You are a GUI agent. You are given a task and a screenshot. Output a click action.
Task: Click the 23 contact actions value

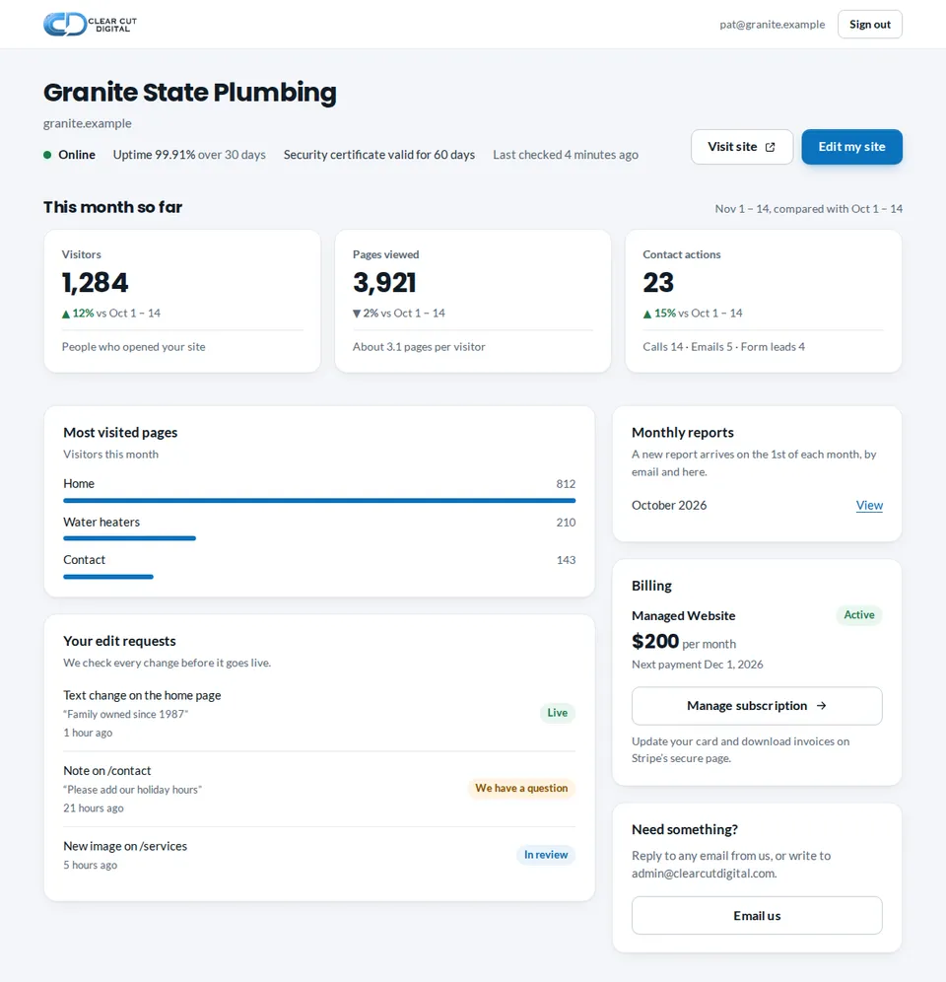pyautogui.click(x=658, y=282)
